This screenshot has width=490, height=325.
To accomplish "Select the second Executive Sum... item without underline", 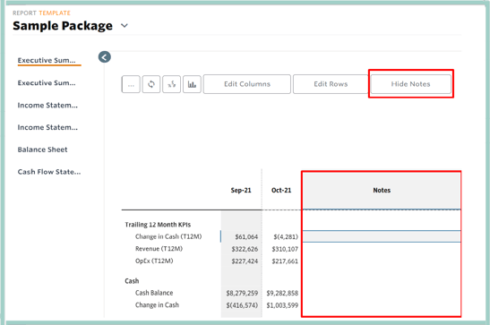I will coord(47,82).
